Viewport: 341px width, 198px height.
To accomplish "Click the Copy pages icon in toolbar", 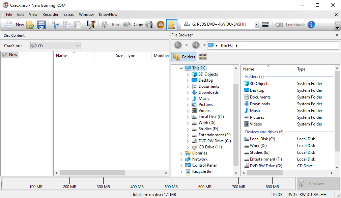I will (66, 25).
